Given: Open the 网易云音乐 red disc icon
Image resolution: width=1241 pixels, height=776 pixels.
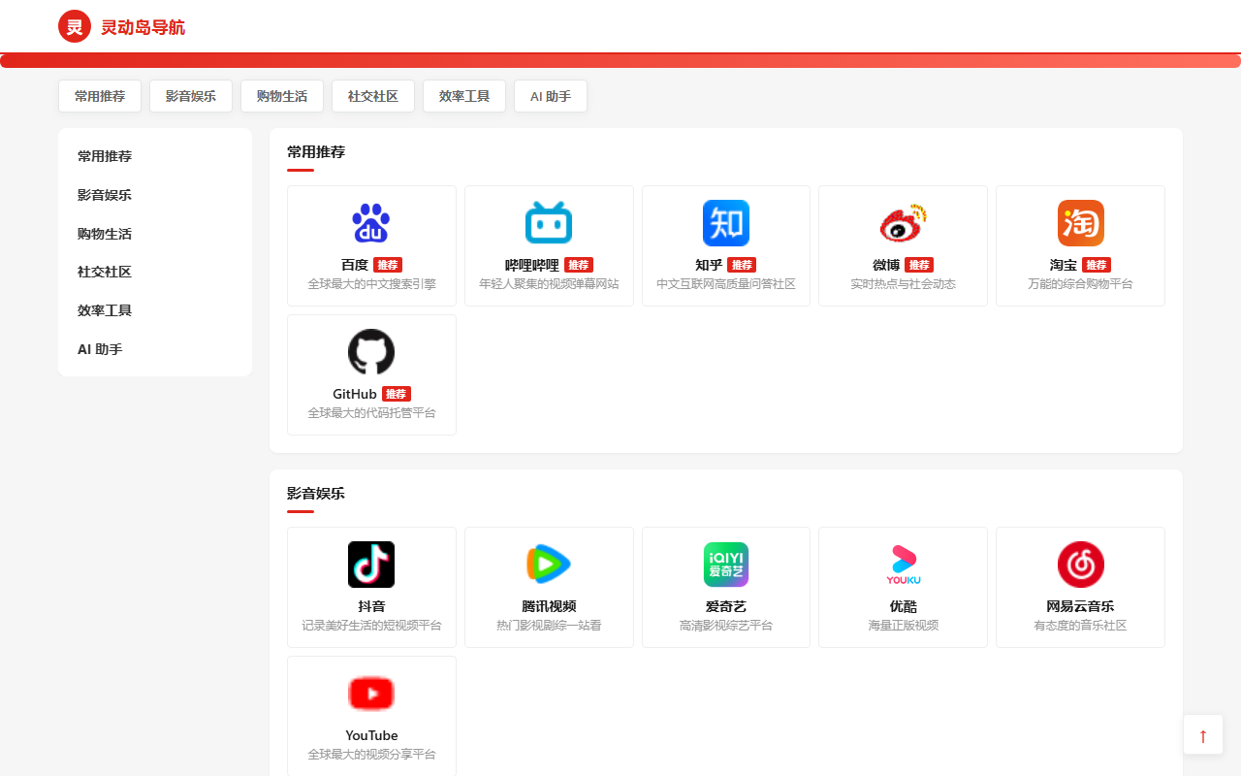Looking at the screenshot, I should pyautogui.click(x=1081, y=565).
